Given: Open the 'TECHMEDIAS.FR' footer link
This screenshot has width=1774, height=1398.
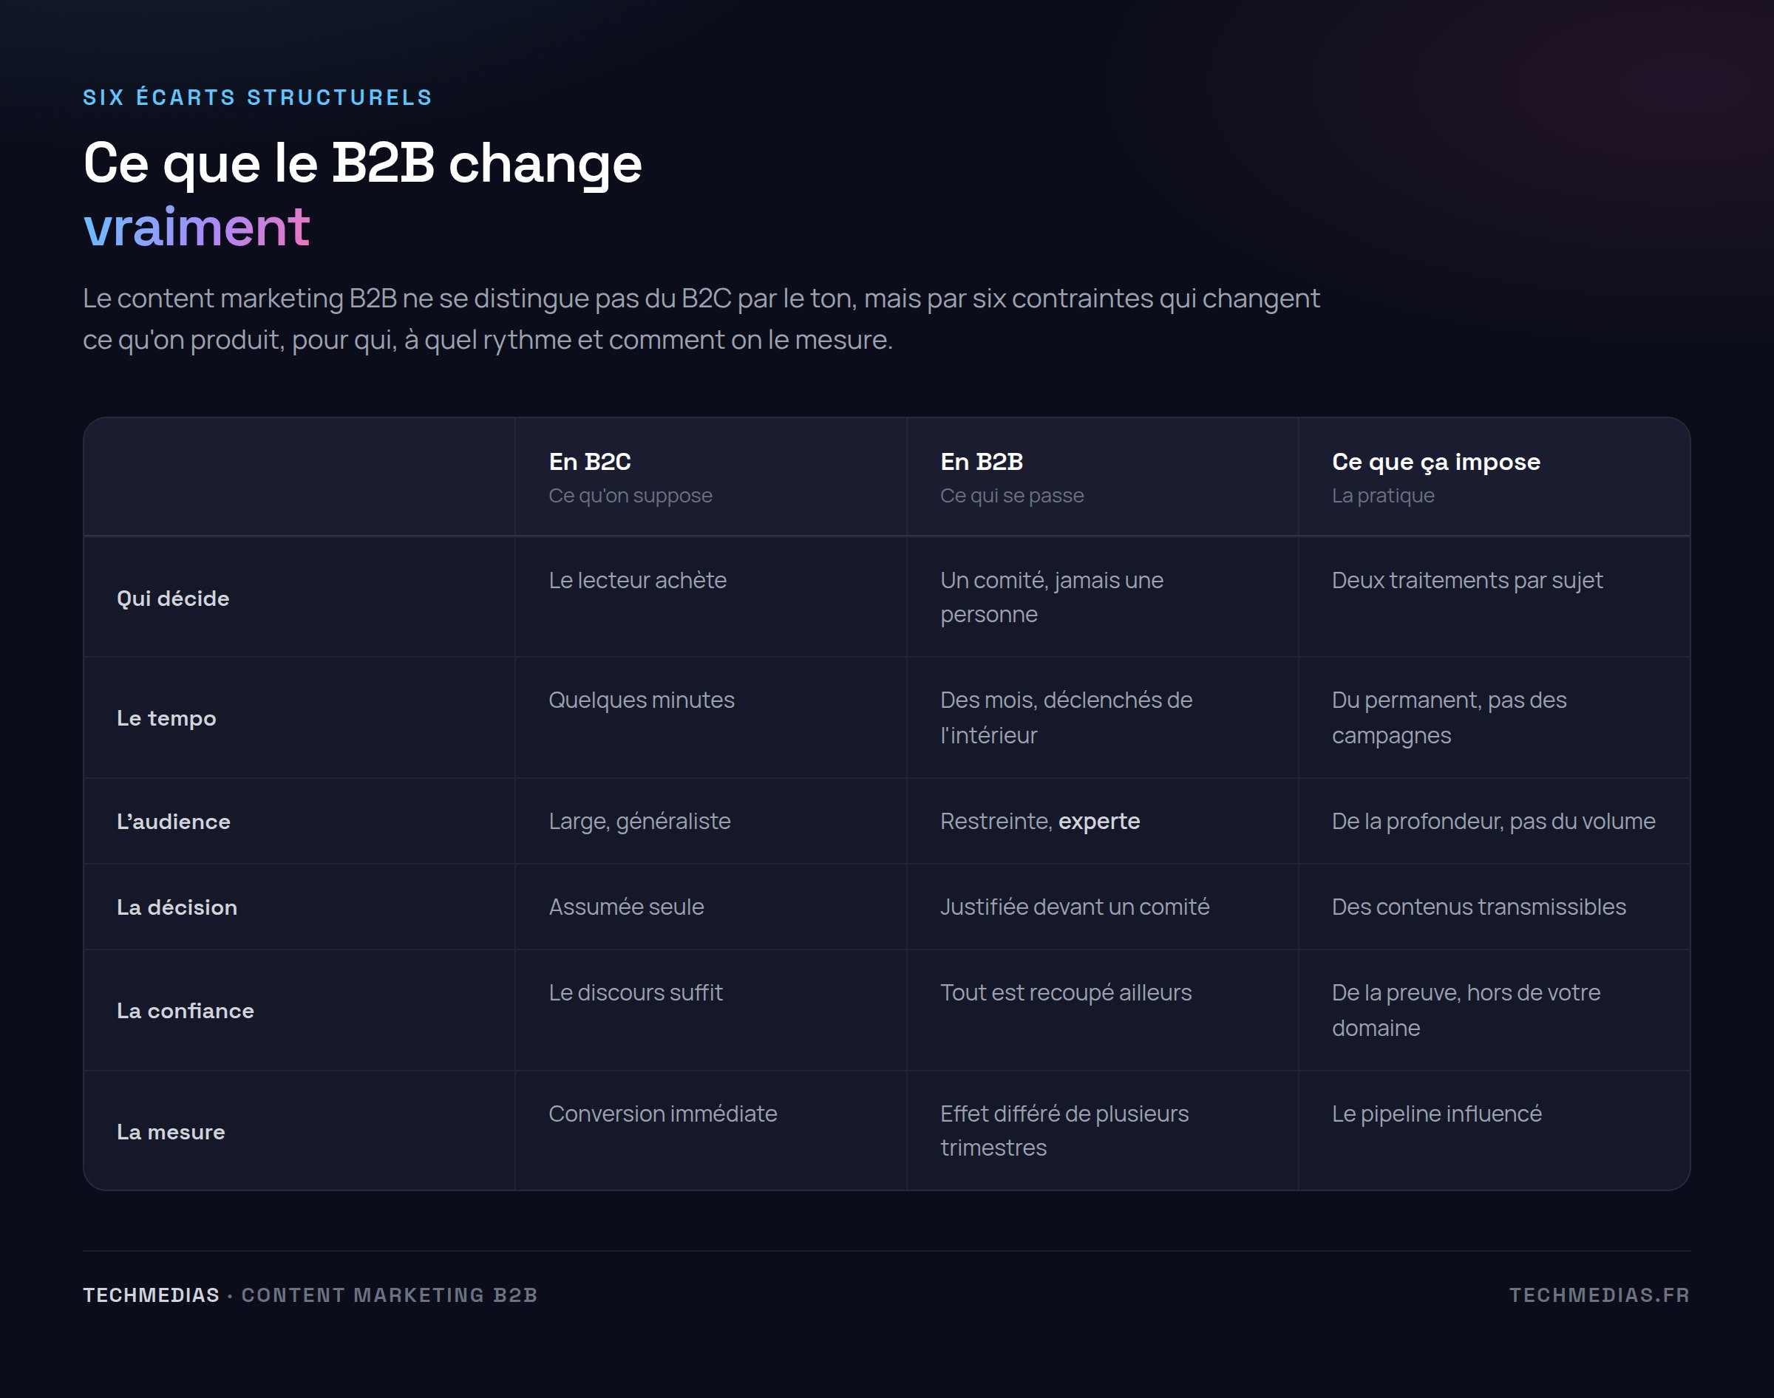Looking at the screenshot, I should [x=1600, y=1295].
